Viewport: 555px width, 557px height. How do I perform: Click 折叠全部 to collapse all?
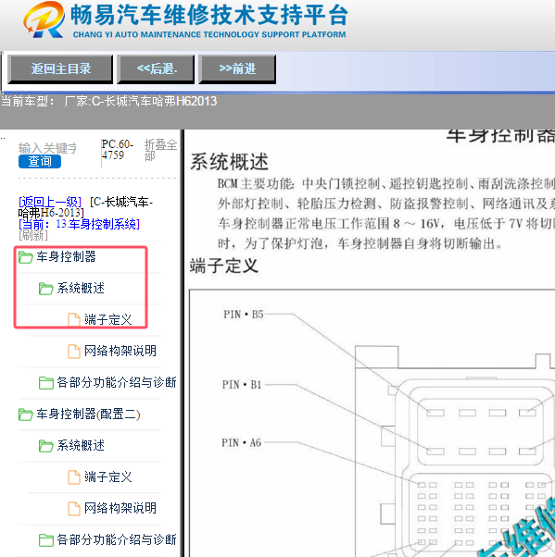tap(160, 150)
